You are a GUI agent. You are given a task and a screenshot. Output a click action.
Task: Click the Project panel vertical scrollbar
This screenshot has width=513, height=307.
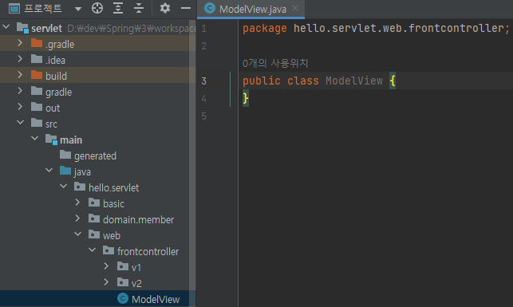(x=192, y=163)
